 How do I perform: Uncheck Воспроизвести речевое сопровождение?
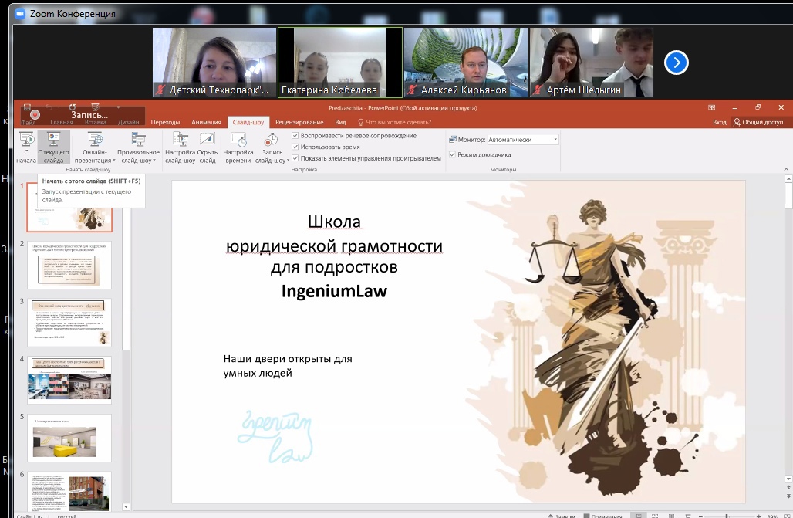(x=295, y=136)
